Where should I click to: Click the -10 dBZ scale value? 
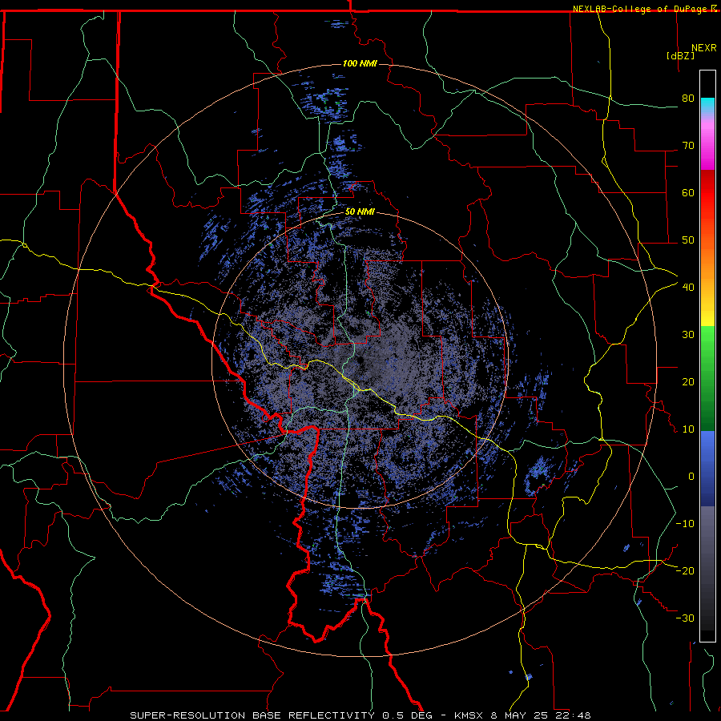(685, 524)
